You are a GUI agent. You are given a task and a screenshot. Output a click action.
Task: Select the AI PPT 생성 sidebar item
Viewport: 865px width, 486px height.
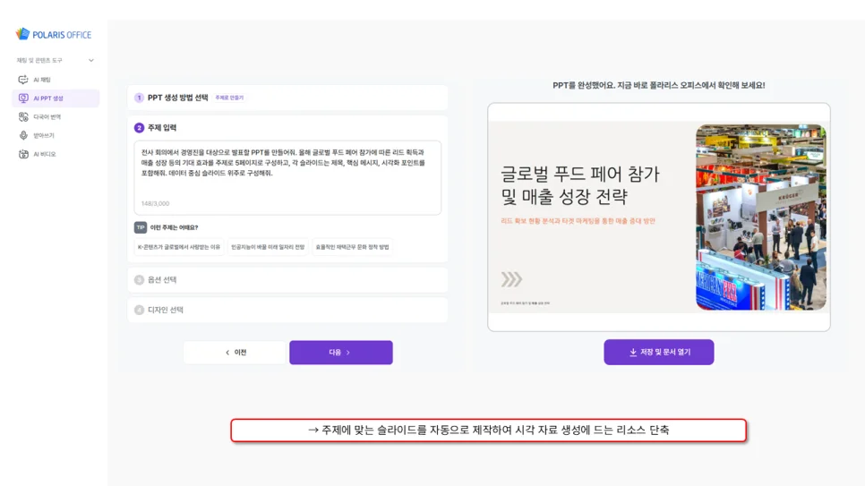[x=56, y=98]
